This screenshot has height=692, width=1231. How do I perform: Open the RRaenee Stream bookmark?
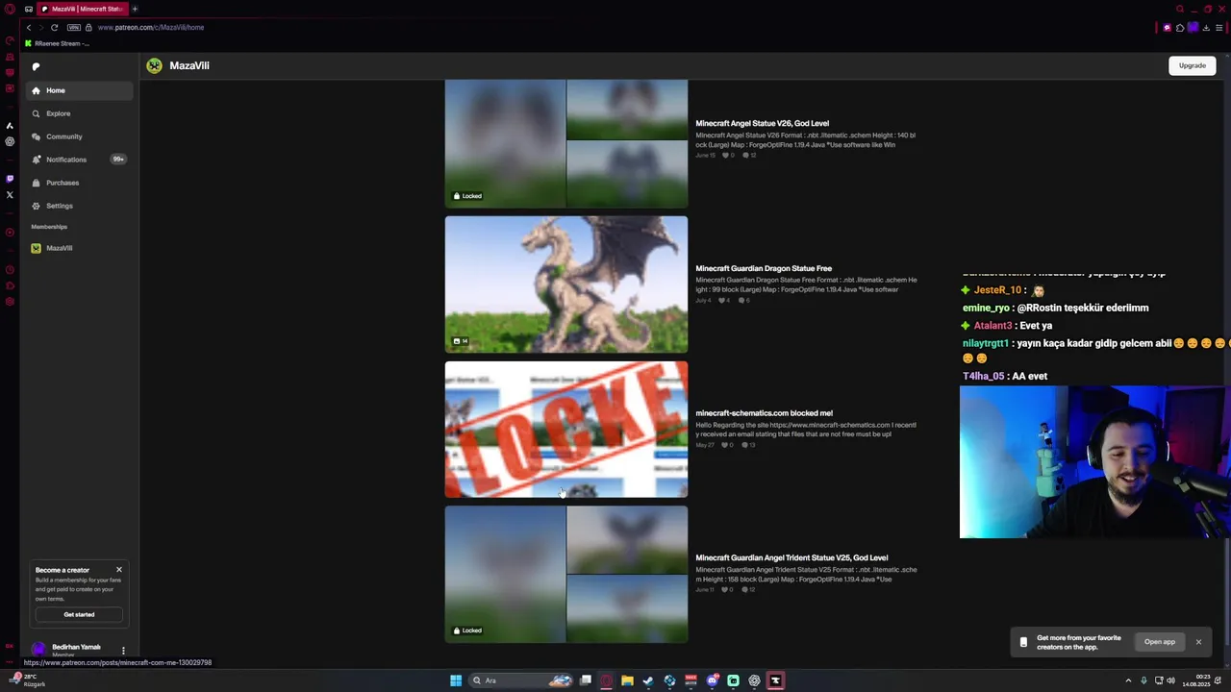coord(57,43)
